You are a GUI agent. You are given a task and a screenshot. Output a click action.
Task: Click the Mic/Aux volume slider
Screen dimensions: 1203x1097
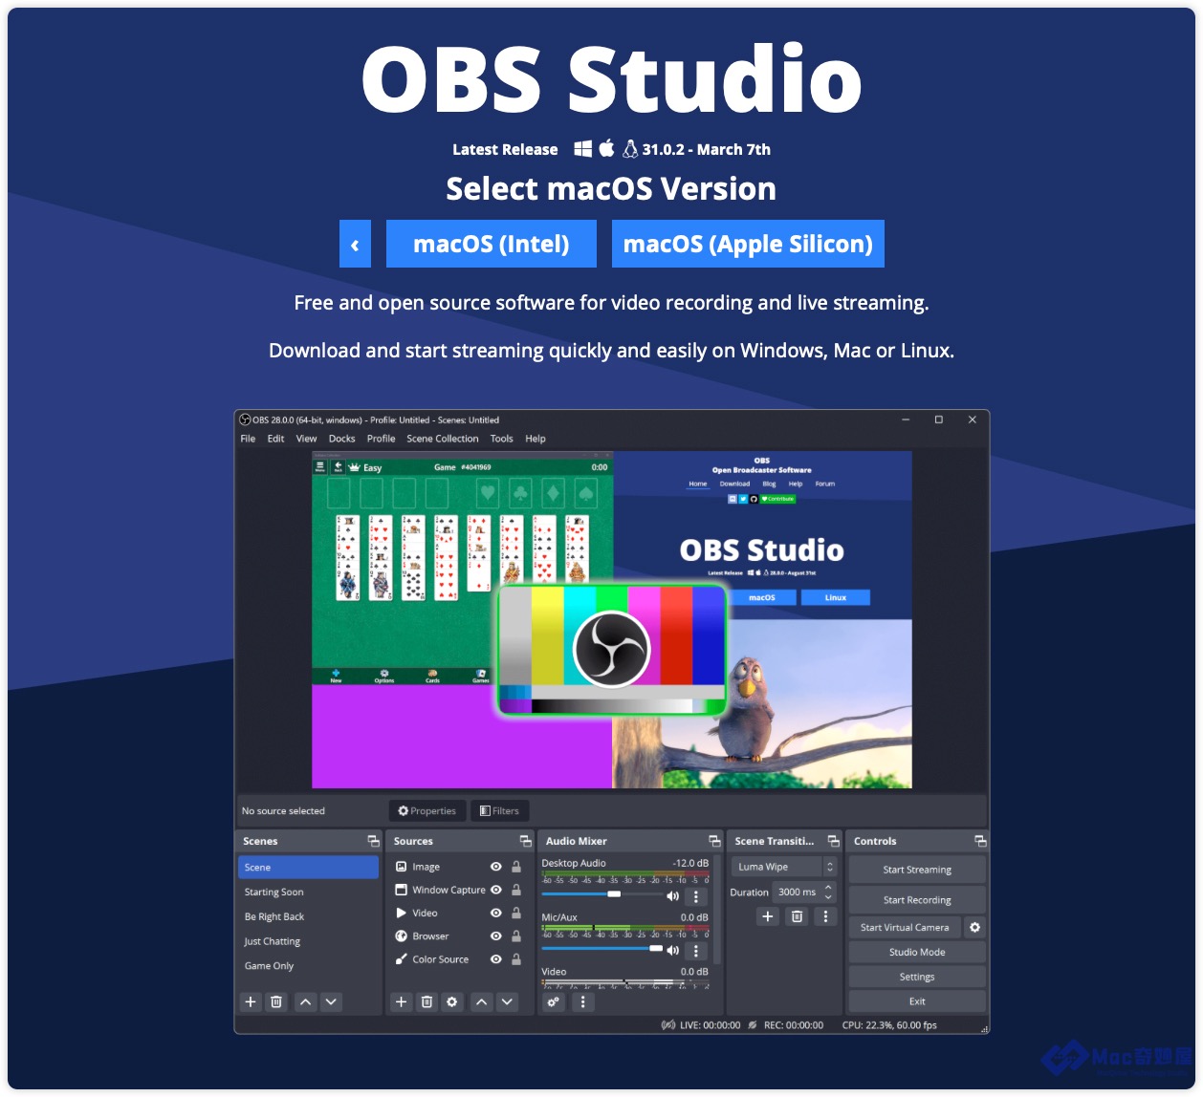pyautogui.click(x=601, y=949)
